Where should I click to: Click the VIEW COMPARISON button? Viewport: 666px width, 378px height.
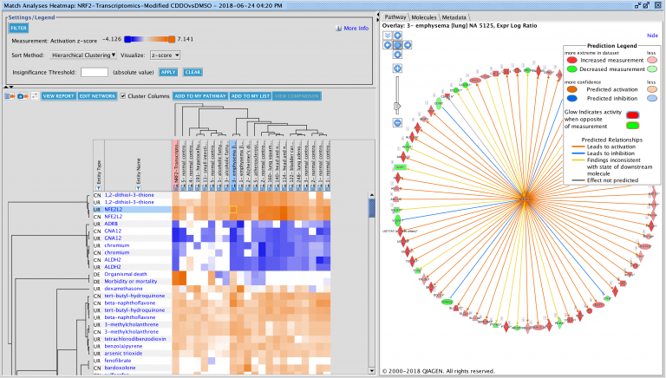297,96
